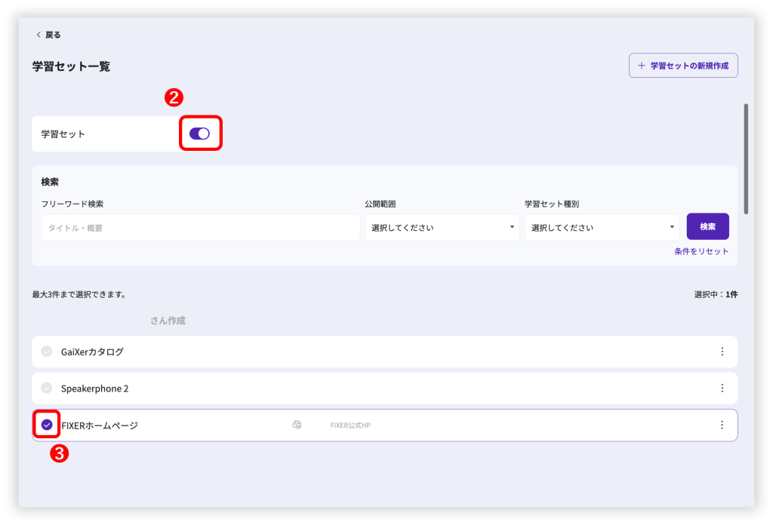Image resolution: width=773 pixels, height=525 pixels.
Task: Open three-dot menu for GaiXerカタログ
Action: tap(722, 352)
